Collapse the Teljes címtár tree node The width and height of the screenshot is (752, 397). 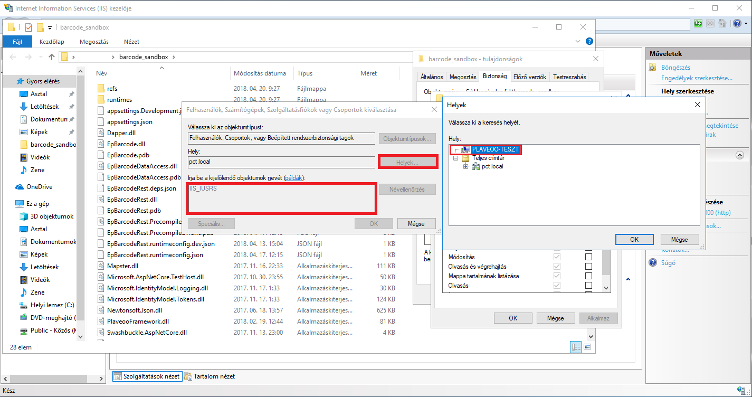pos(455,158)
